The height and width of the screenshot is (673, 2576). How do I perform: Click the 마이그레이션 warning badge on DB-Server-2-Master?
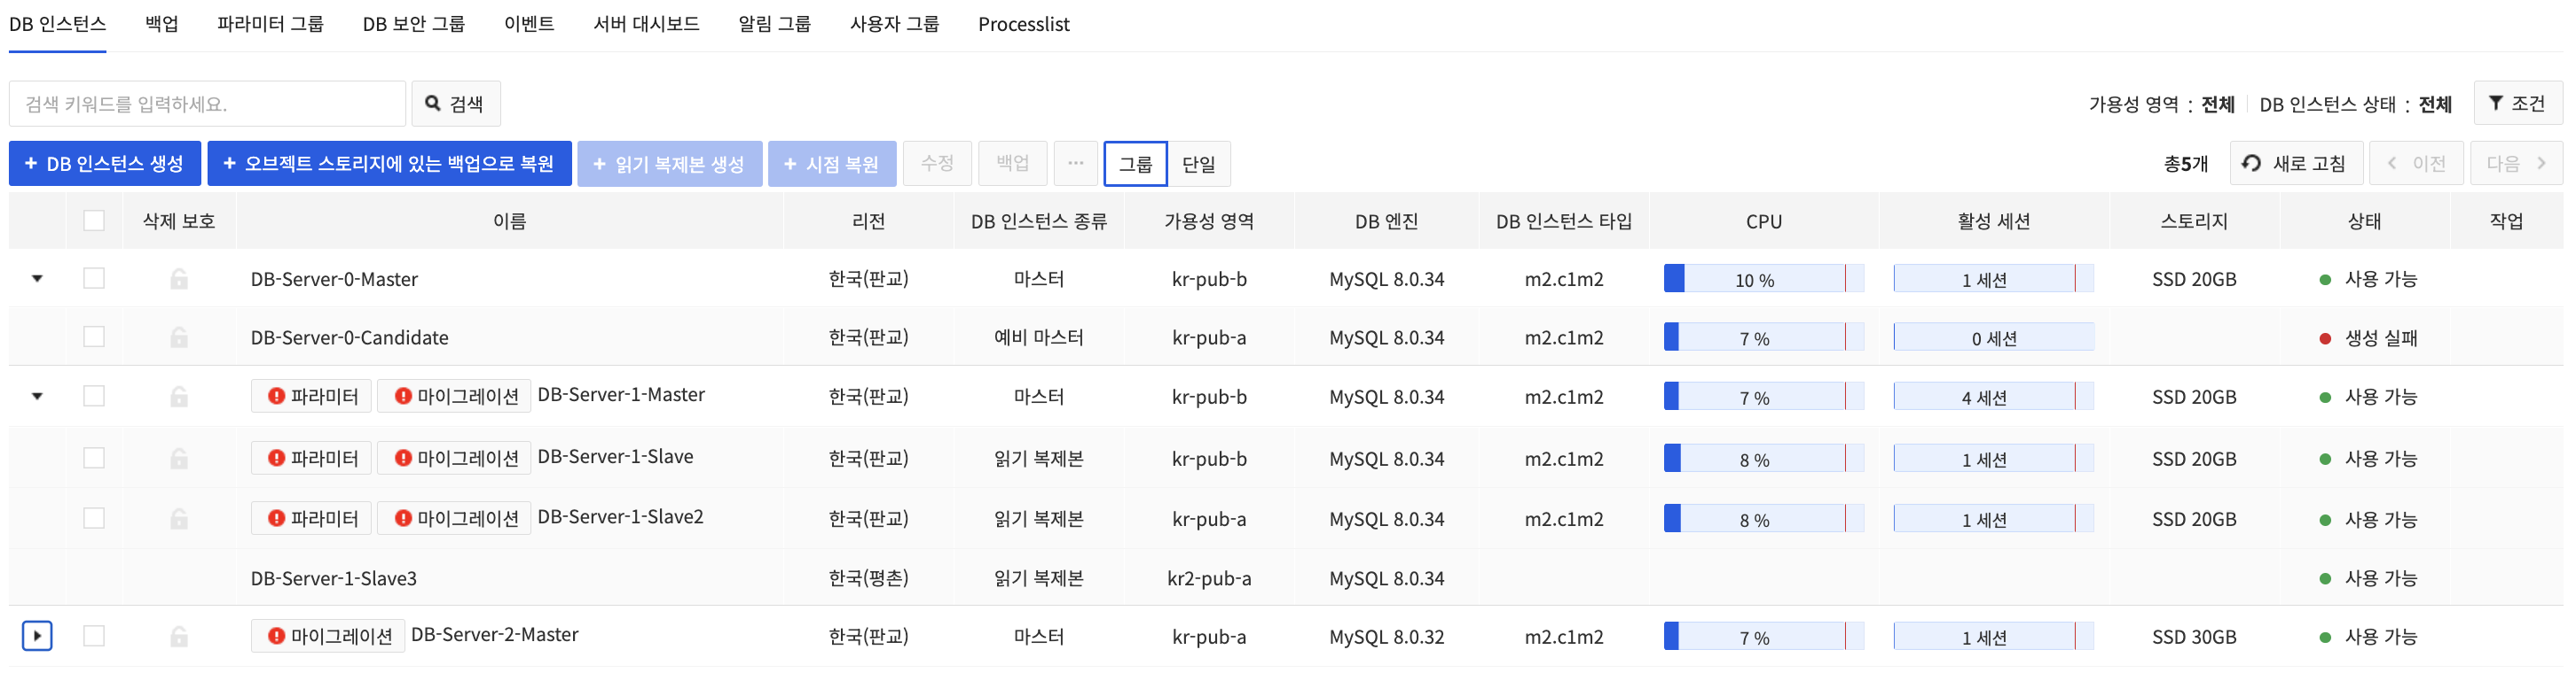tap(328, 635)
